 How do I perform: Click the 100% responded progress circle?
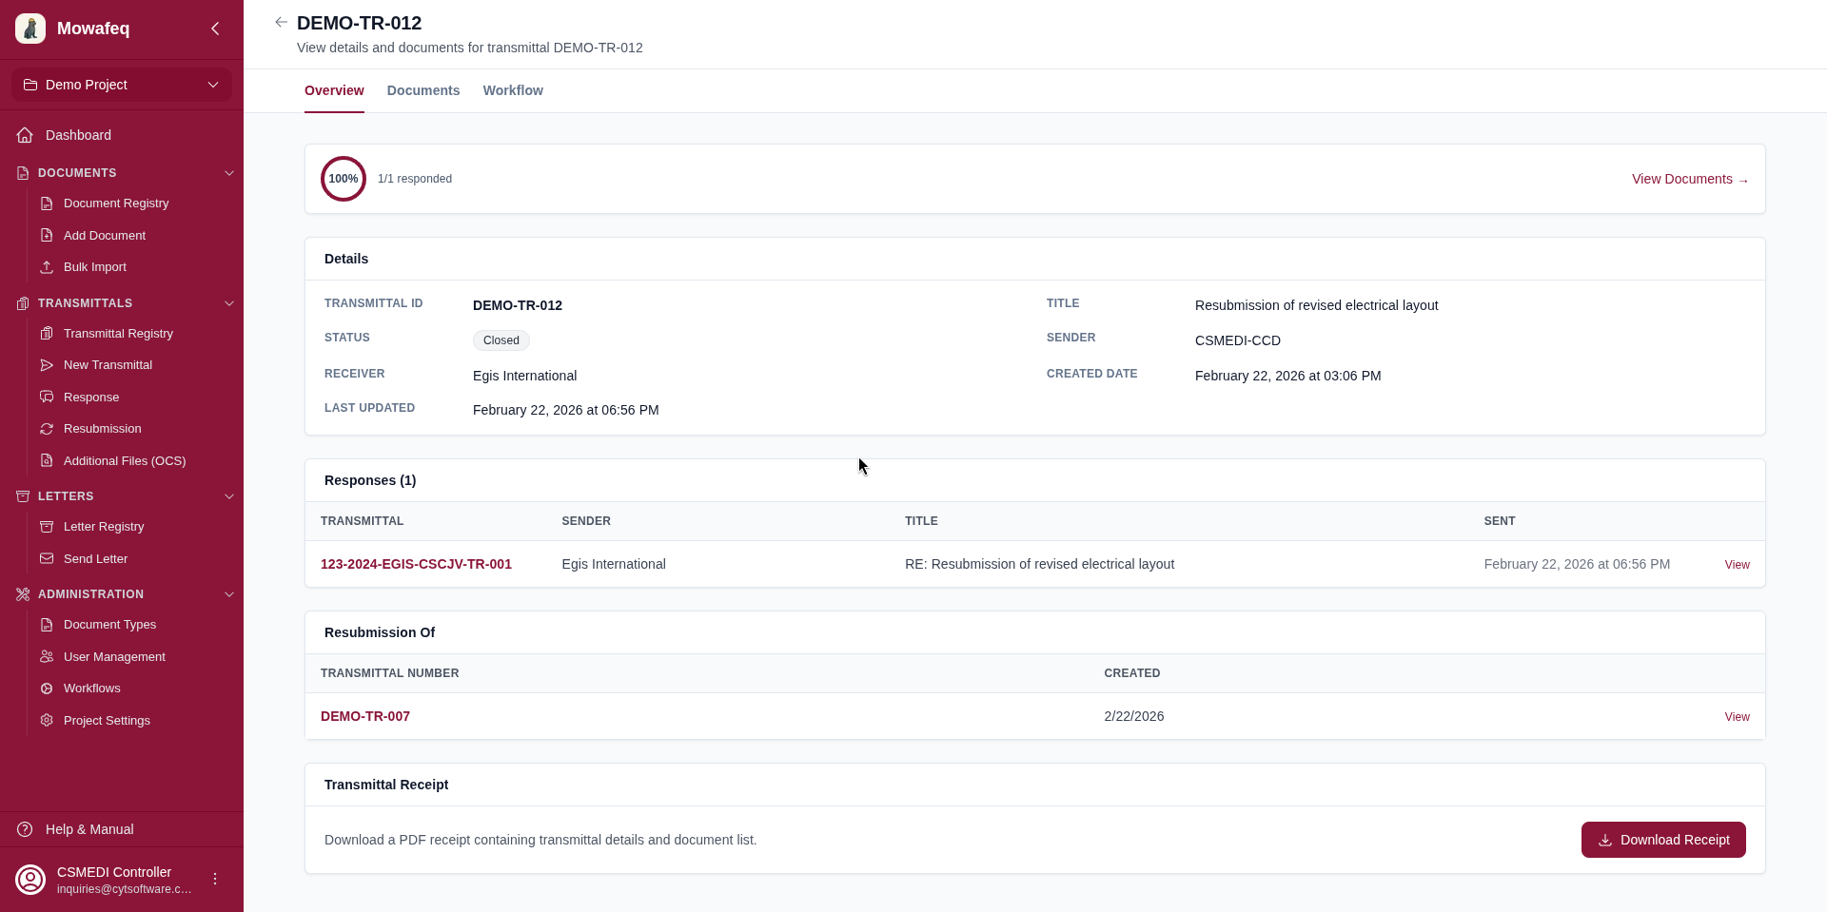tap(343, 179)
